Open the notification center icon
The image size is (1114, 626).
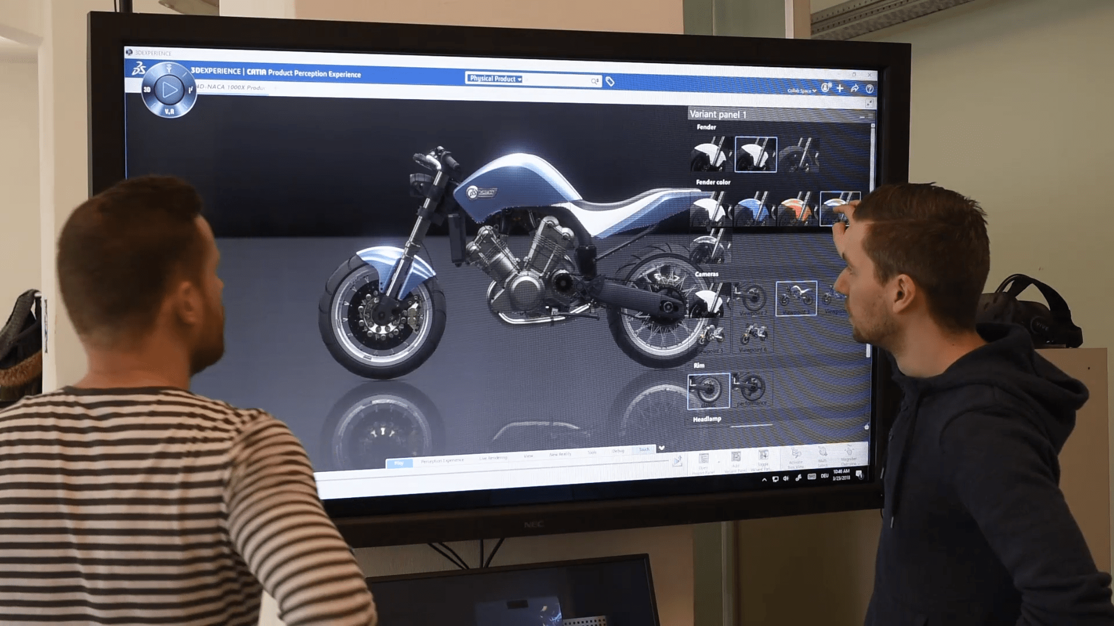859,475
